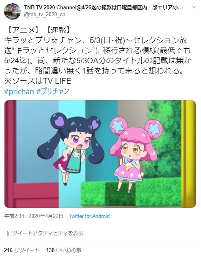
Task: Click the Twitter for Android source link
Action: tap(89, 216)
